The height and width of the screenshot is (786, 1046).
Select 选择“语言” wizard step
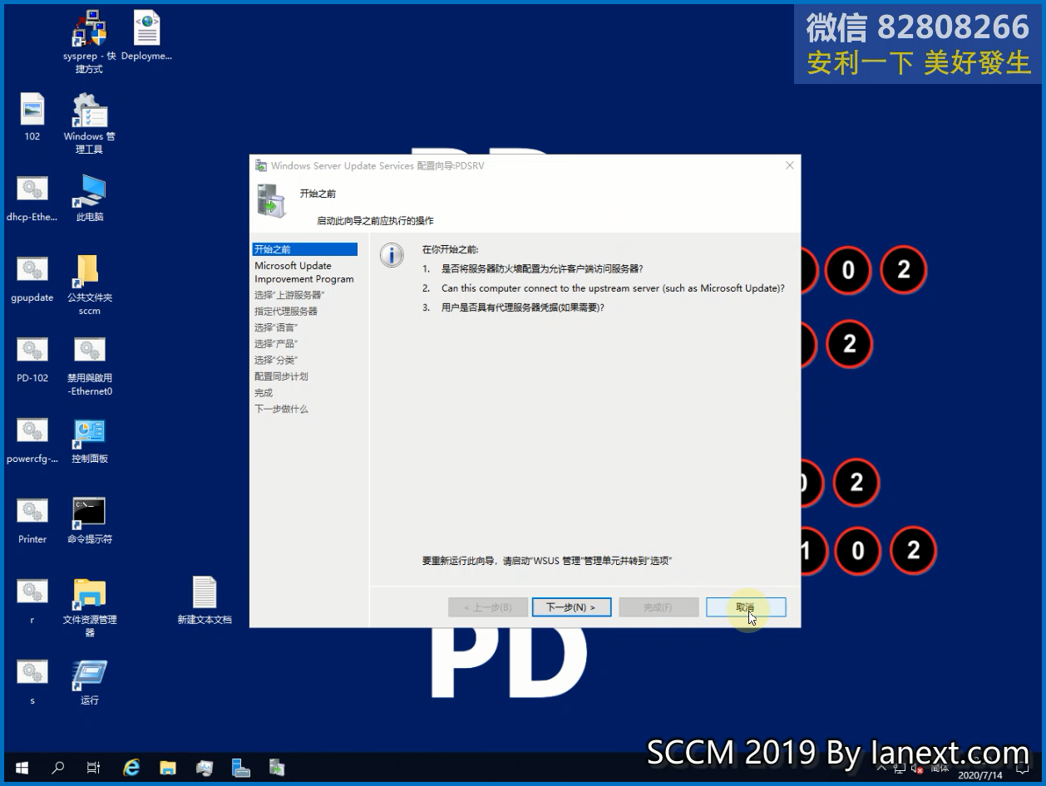tap(276, 327)
